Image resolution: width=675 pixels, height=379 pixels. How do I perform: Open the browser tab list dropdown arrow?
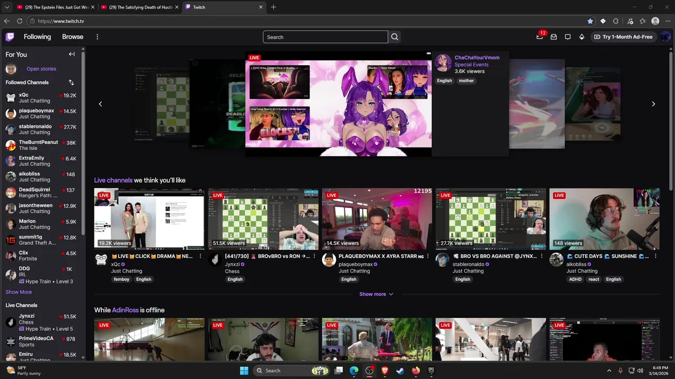coord(7,7)
